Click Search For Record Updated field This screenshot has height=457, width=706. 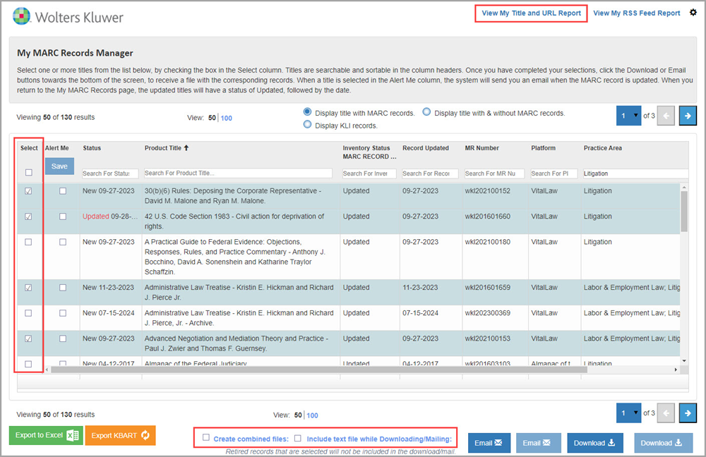(x=430, y=173)
